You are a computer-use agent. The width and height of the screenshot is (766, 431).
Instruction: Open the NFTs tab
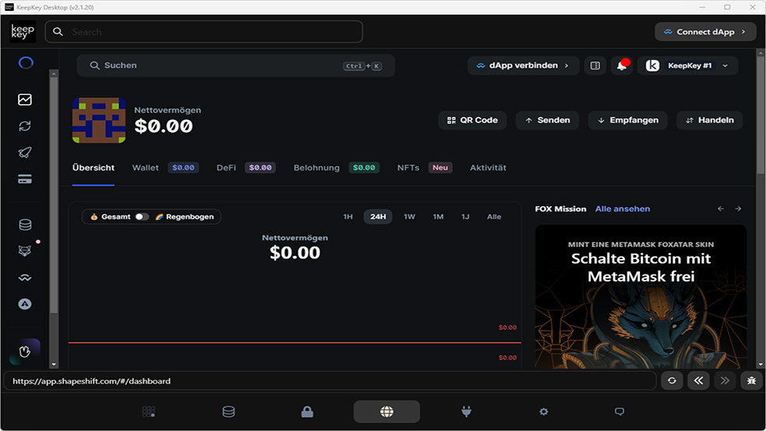pyautogui.click(x=424, y=167)
